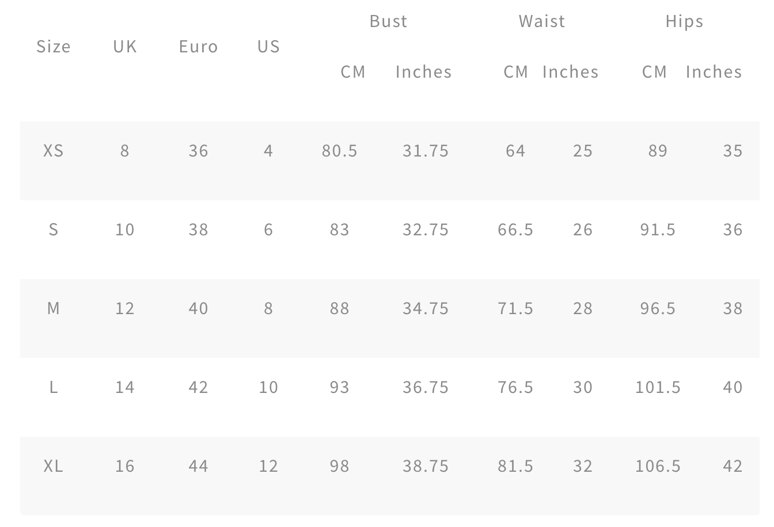Image resolution: width=774 pixels, height=527 pixels.
Task: Click the S size label
Action: (x=54, y=230)
